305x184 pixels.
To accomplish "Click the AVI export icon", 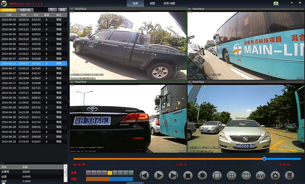I will (x=261, y=175).
